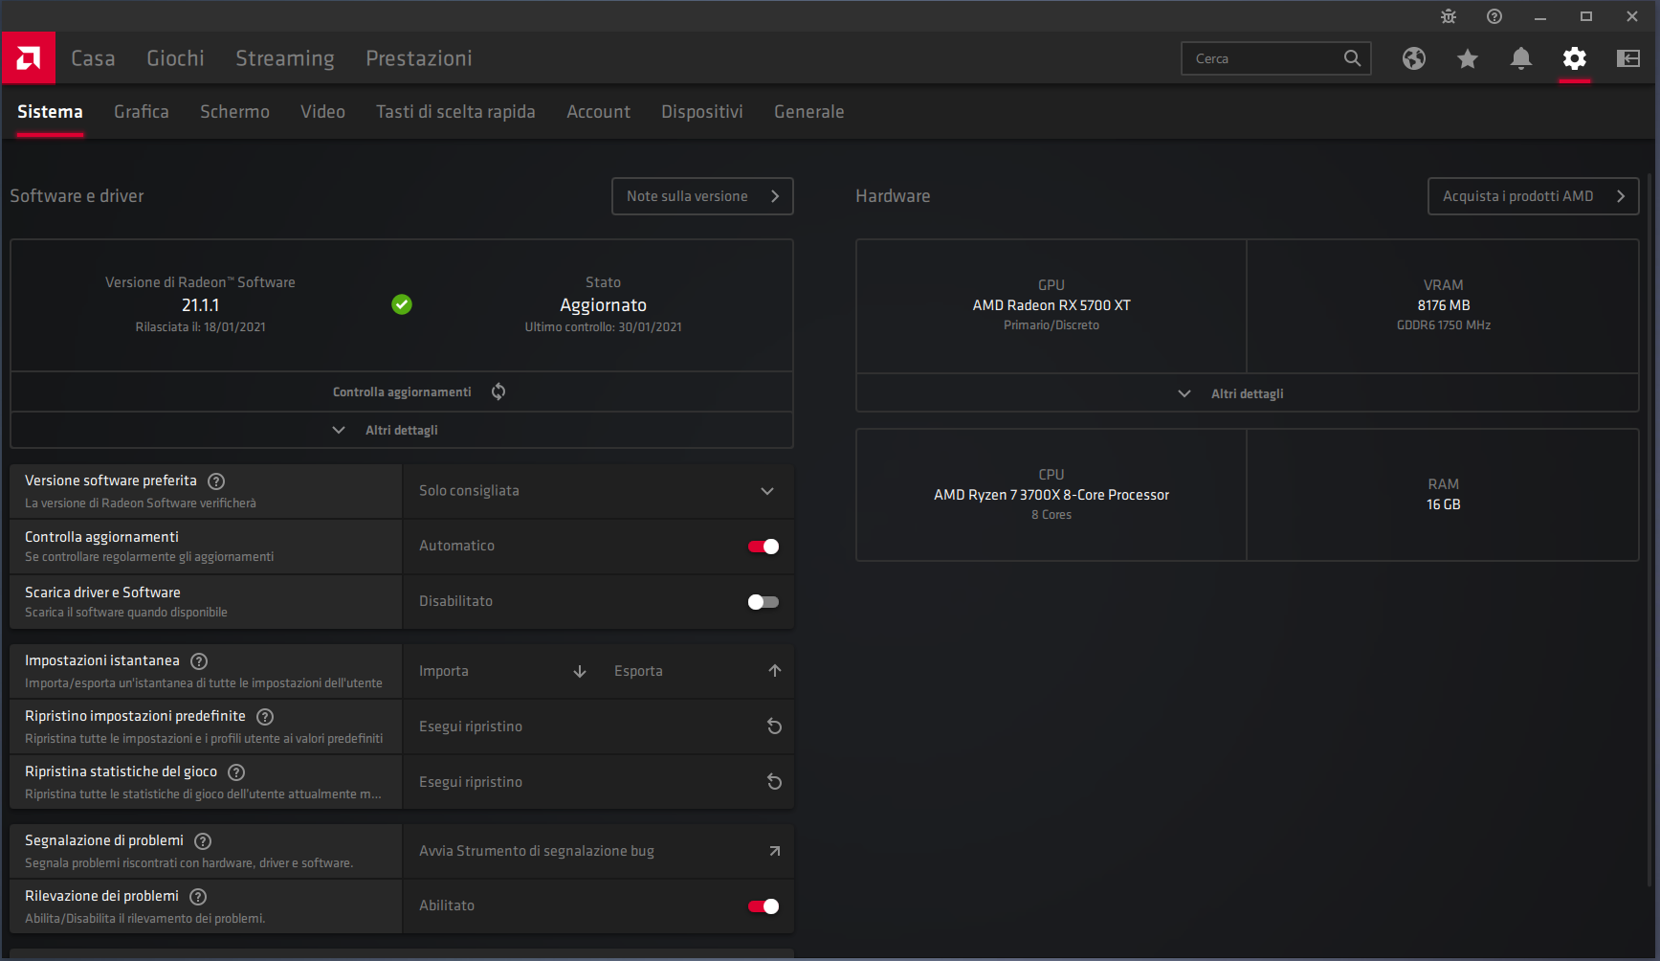Click Importa settings snapshot

click(x=501, y=671)
